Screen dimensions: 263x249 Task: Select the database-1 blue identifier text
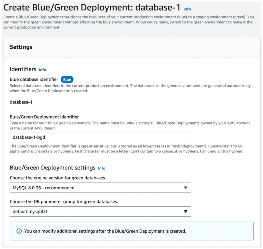click(21, 102)
